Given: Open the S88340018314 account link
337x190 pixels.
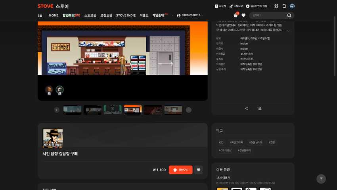Looking at the screenshot, I should 190,15.
